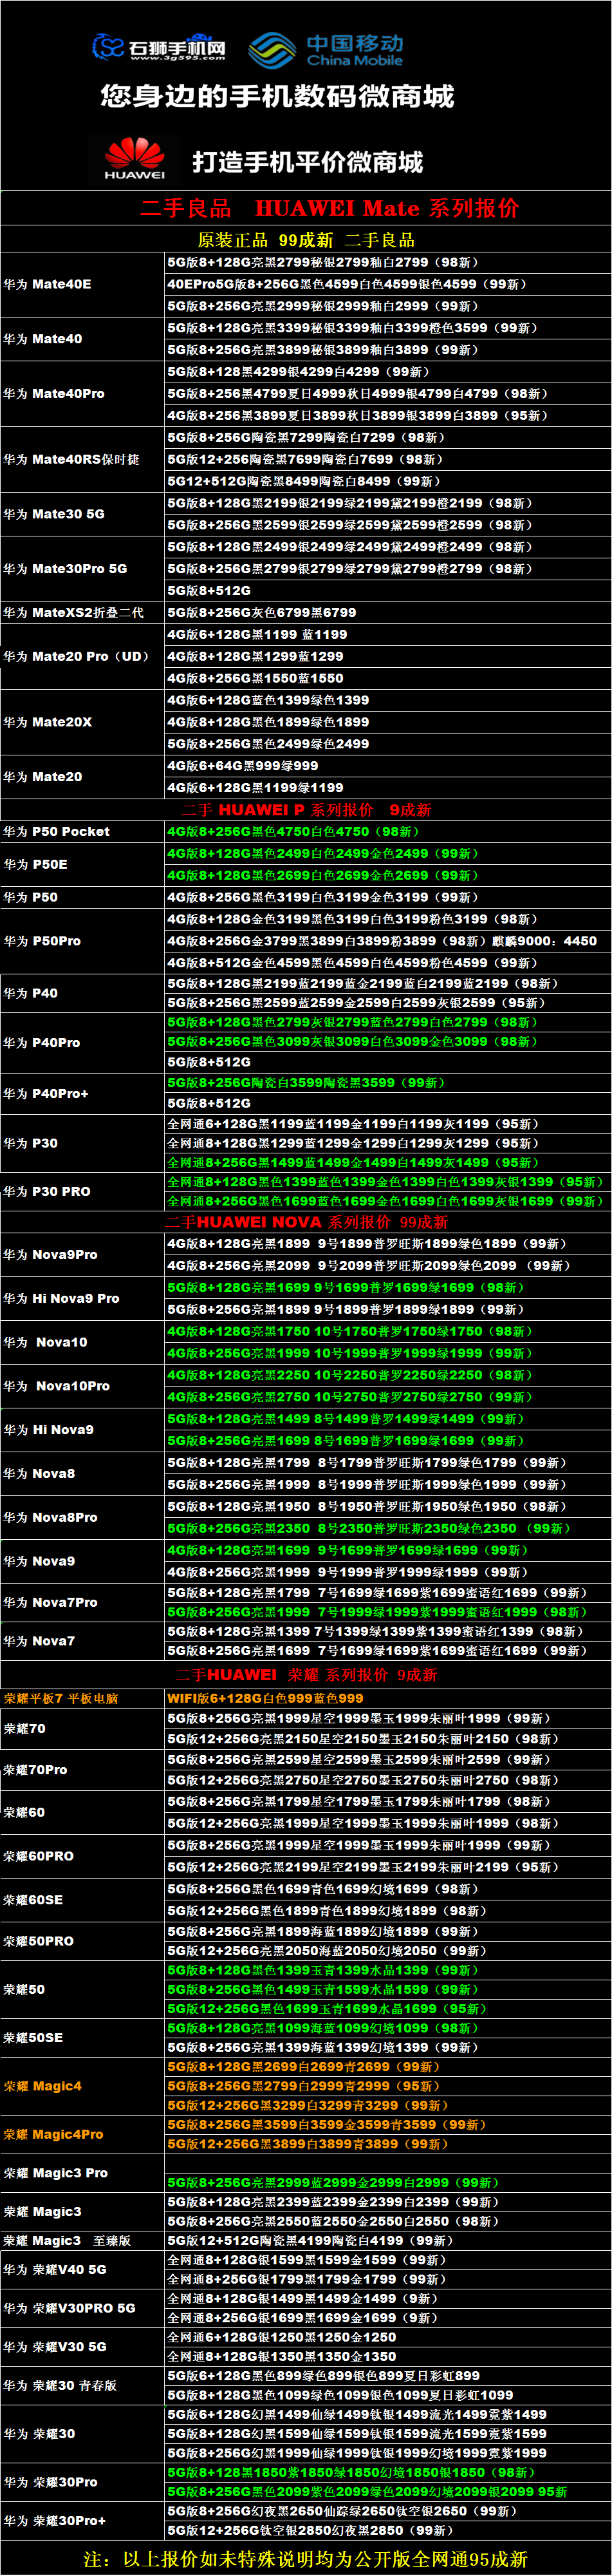Select the 二手 HUAWEI P 系列报价 9成新 heading
The image size is (612, 2576).
click(x=307, y=810)
